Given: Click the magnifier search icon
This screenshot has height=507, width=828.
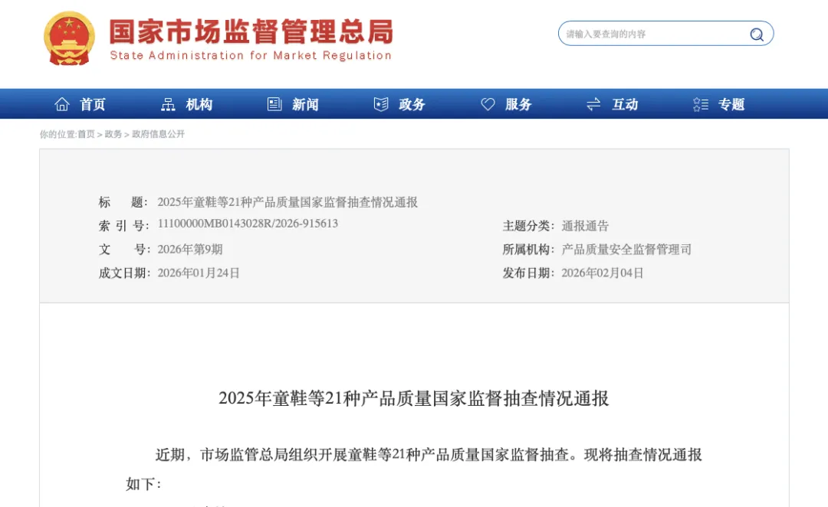Looking at the screenshot, I should (757, 34).
